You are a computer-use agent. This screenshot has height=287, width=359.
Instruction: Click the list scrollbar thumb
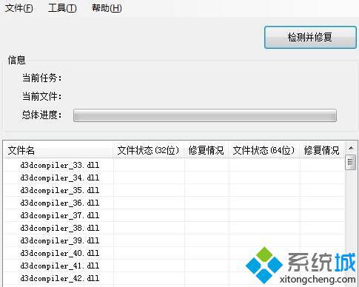[350, 162]
